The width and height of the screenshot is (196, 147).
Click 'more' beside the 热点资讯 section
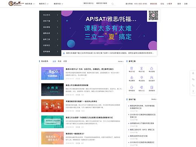pos(121,61)
